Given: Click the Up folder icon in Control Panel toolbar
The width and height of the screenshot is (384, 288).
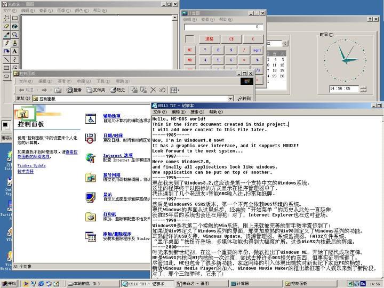Looking at the screenshot, I should tap(58, 90).
